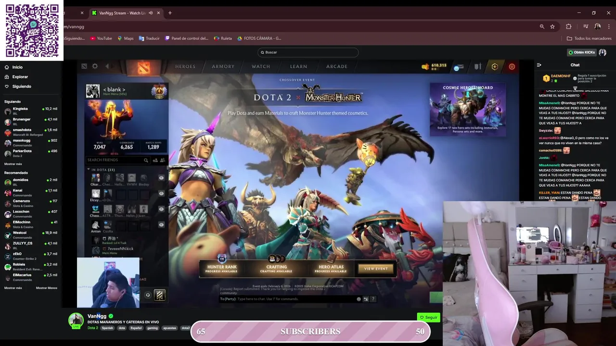Open the Kick user avatar at top right

click(603, 52)
